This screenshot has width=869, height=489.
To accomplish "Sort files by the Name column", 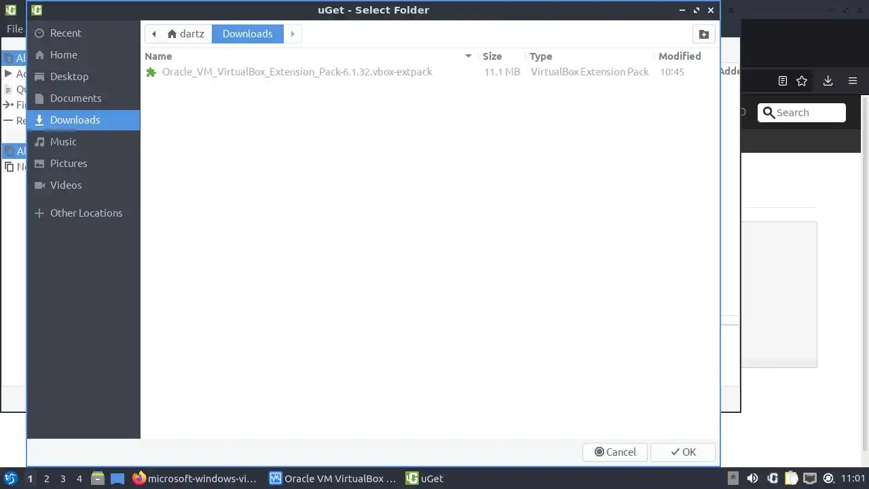I will click(x=309, y=56).
